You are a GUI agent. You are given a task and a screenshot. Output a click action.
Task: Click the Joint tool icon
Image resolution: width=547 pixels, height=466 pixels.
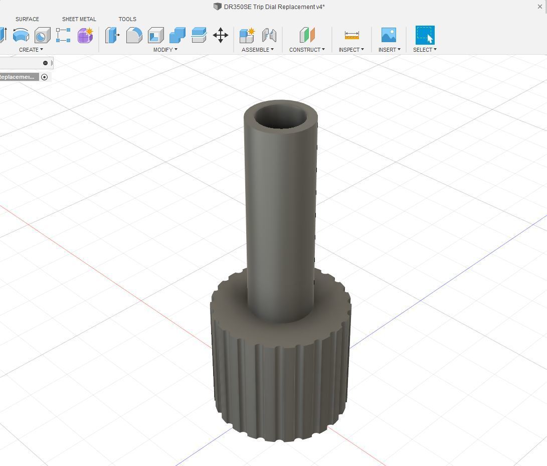269,35
